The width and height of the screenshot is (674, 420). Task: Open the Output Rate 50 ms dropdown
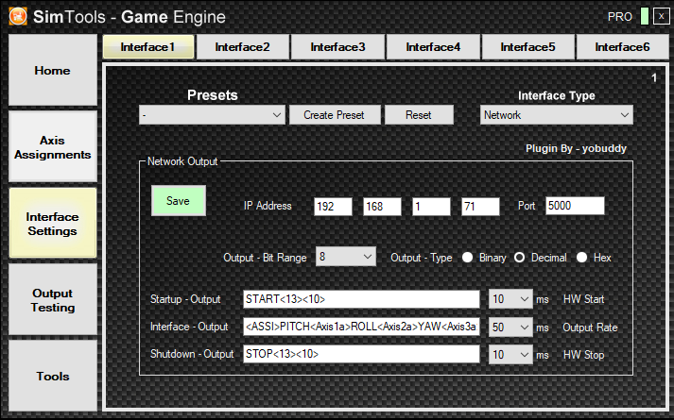pos(510,328)
